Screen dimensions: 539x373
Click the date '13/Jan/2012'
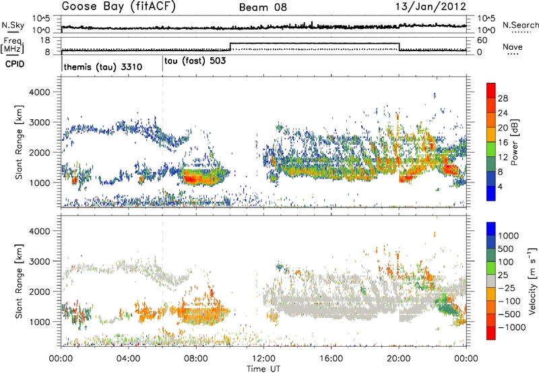pyautogui.click(x=431, y=7)
